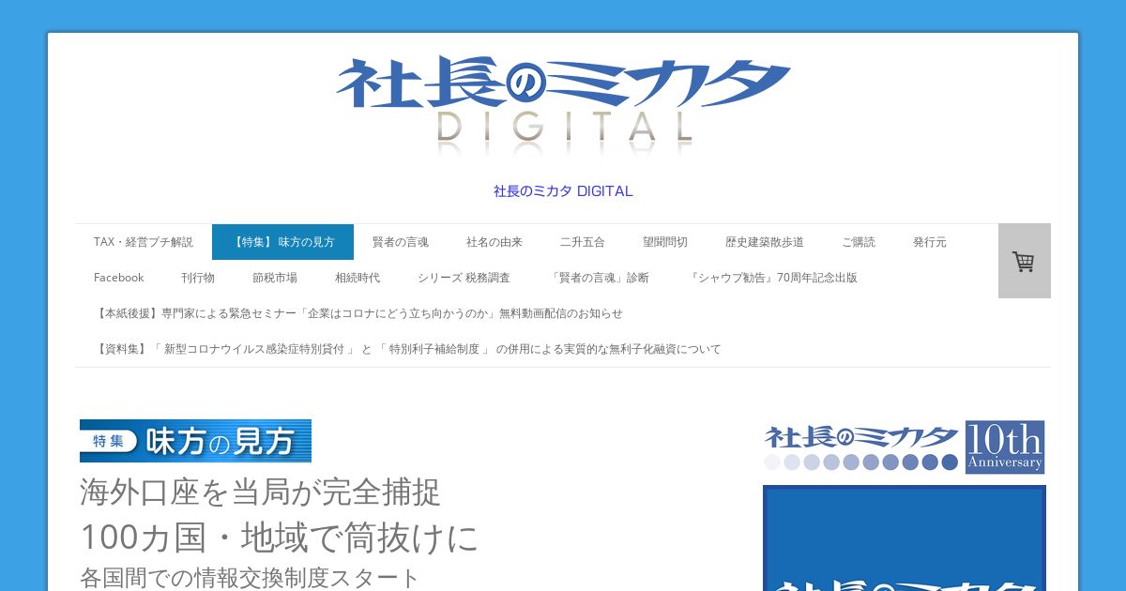Open the 【本紙後援】専門家による緊急セミナー notice link
This screenshot has height=591, width=1126.
(358, 313)
